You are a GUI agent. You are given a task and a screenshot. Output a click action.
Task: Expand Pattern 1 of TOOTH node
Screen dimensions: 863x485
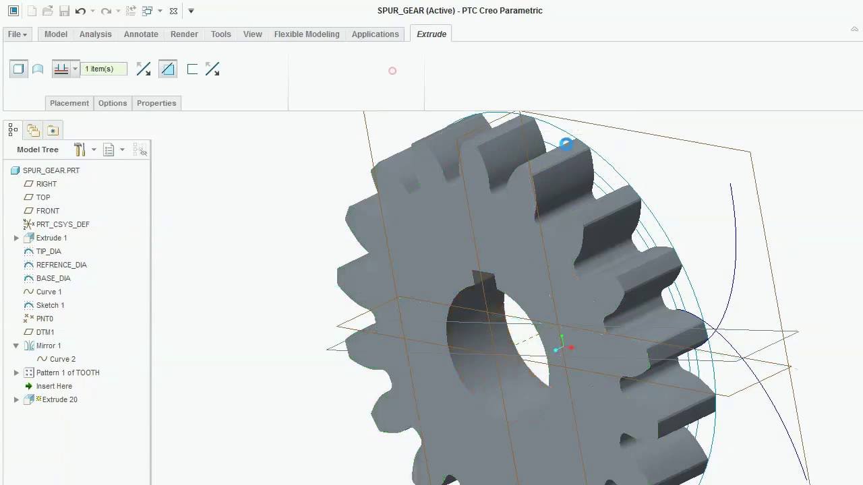point(16,373)
